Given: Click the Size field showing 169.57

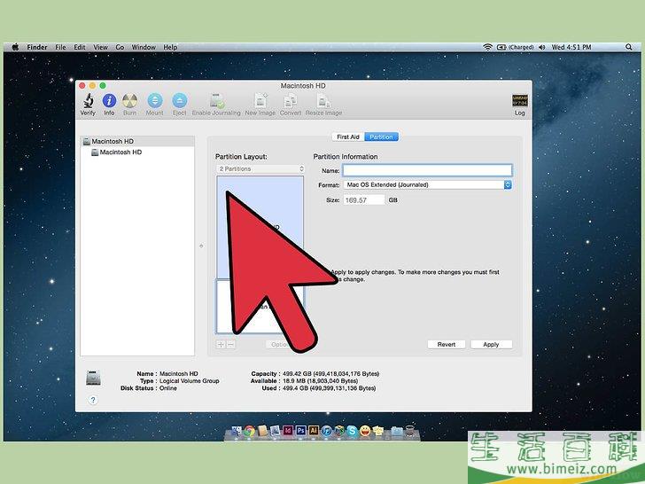Looking at the screenshot, I should click(x=364, y=200).
